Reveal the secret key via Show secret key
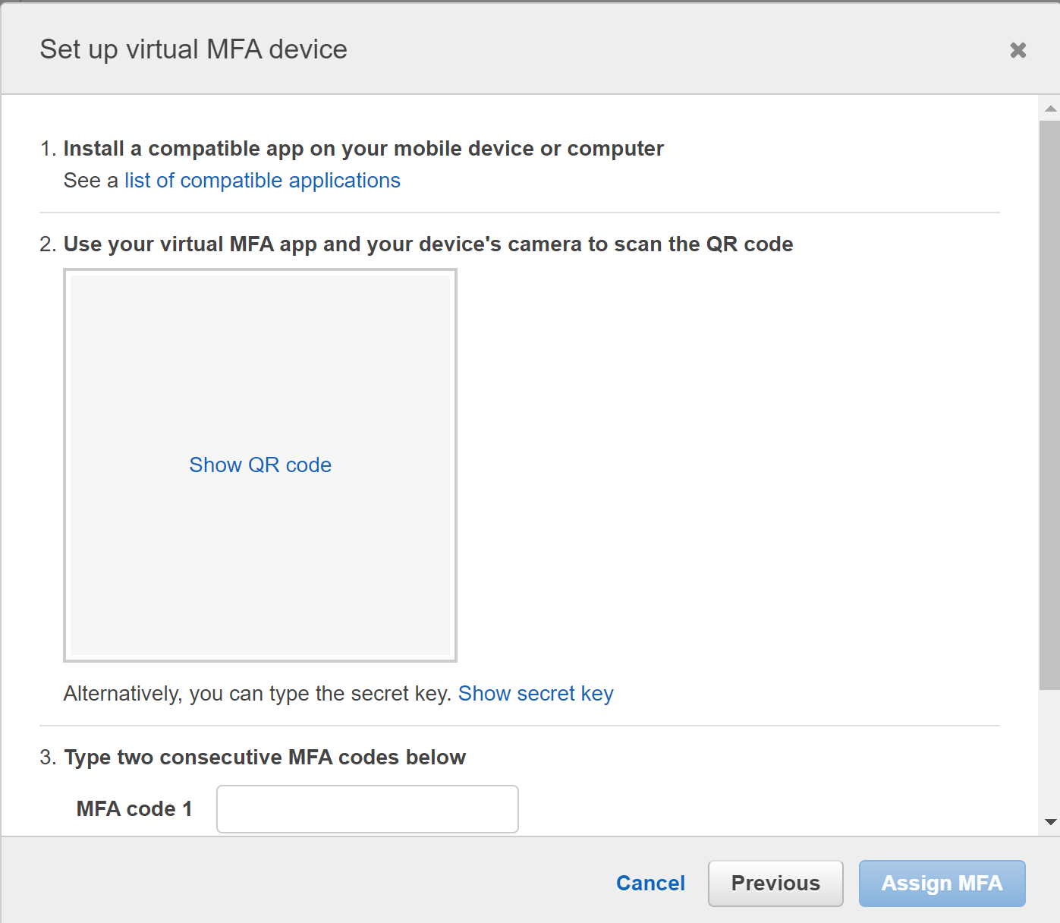 point(536,694)
